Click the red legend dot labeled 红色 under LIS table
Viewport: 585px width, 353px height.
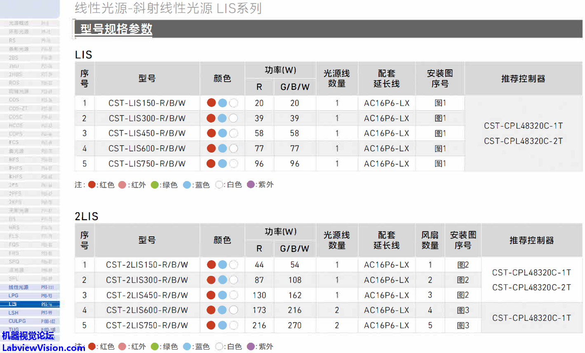[x=92, y=185]
